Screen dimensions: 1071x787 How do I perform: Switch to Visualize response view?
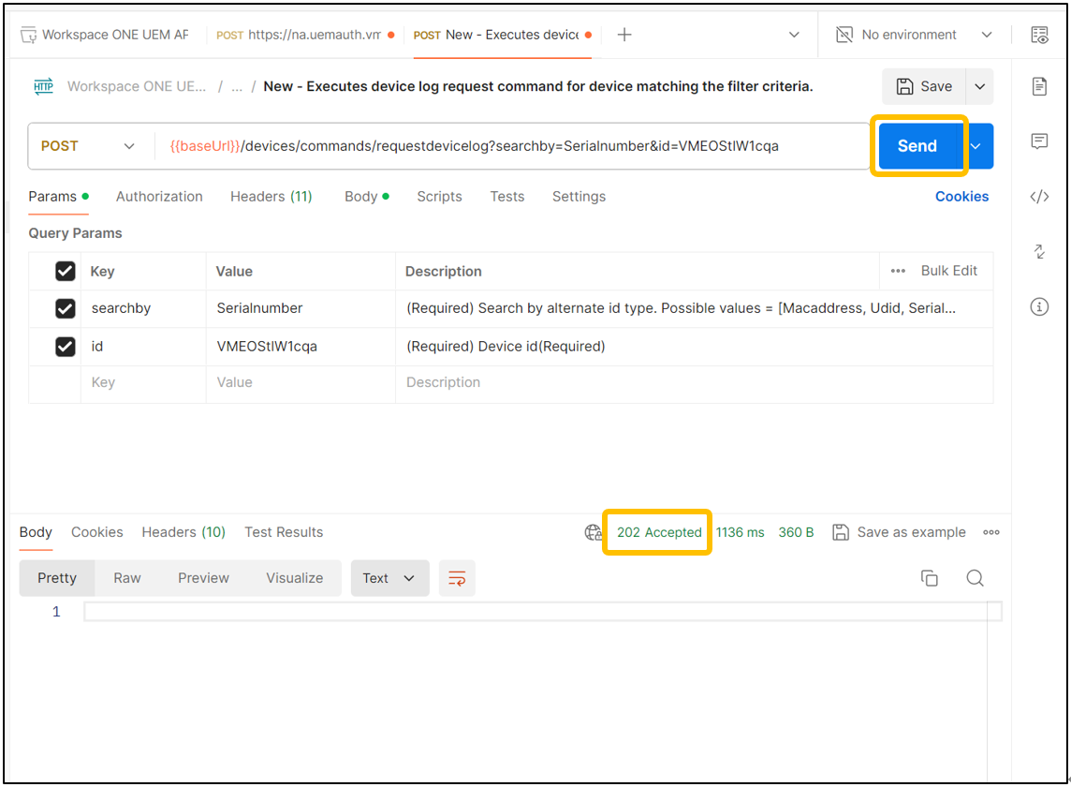tap(294, 578)
